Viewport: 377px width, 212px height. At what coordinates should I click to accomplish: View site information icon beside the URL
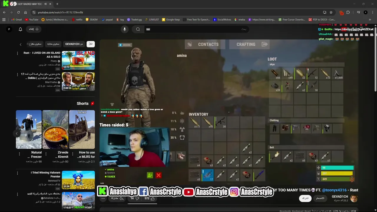click(34, 12)
